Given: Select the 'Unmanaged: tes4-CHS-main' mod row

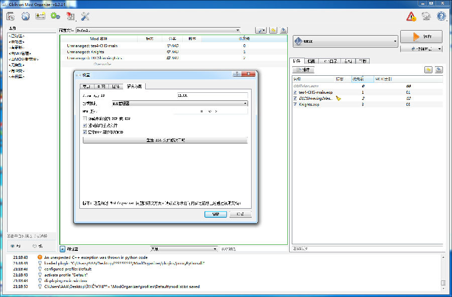Looking at the screenshot, I should pyautogui.click(x=174, y=46).
